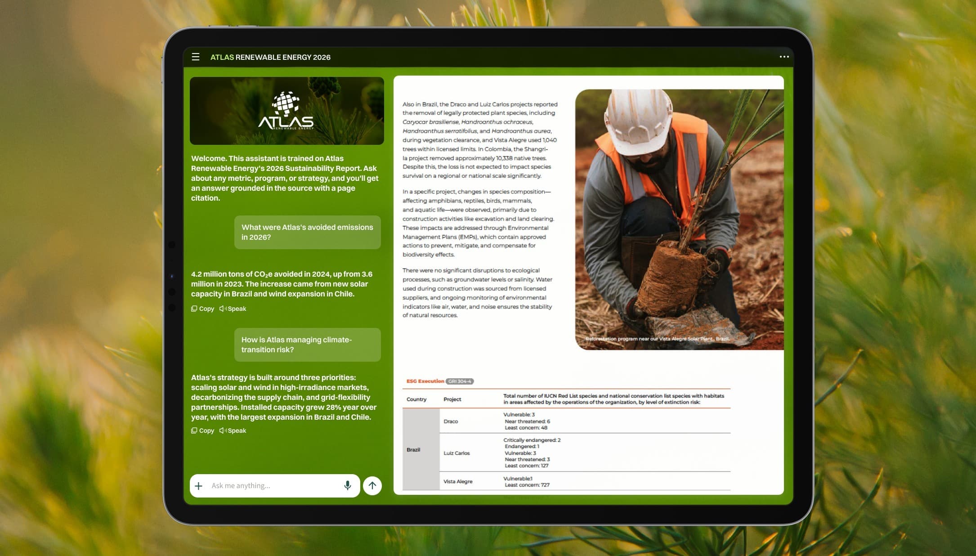Click the Draco project table cell
976x556 pixels.
click(x=451, y=421)
